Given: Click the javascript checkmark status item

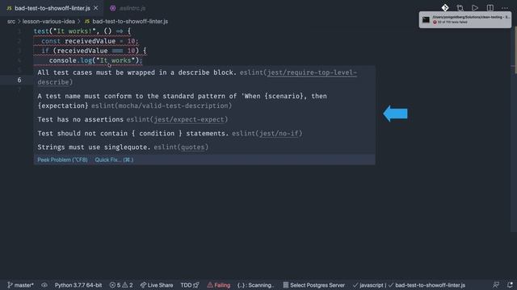Looking at the screenshot, I should click(368, 285).
